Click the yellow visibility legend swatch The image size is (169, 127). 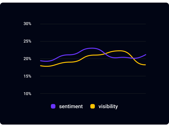click(x=92, y=106)
